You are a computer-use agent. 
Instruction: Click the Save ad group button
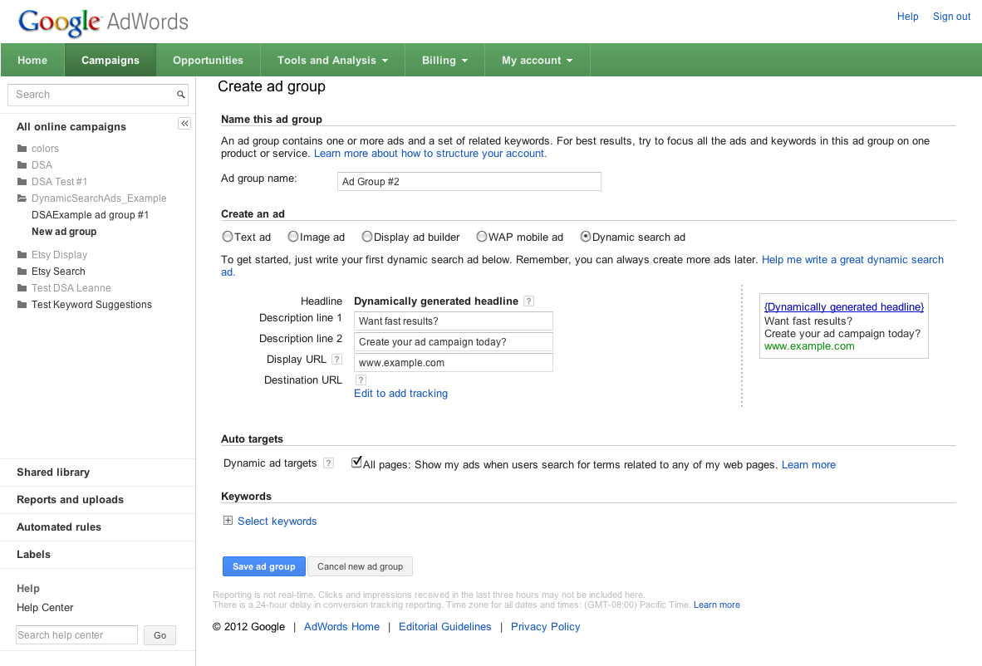pyautogui.click(x=263, y=566)
